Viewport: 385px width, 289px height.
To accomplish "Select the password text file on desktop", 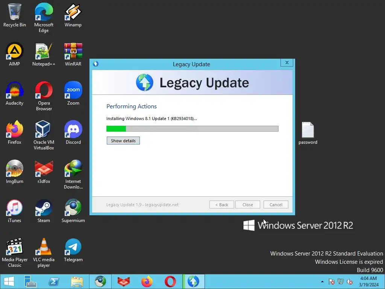I will tap(308, 133).
